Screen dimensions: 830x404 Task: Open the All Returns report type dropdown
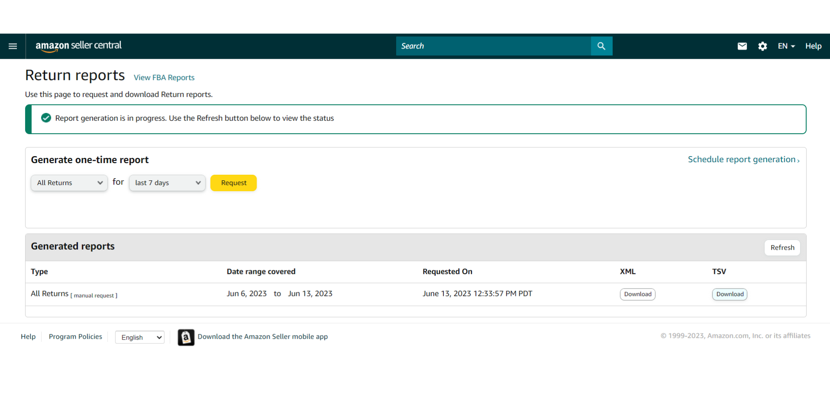coord(69,183)
